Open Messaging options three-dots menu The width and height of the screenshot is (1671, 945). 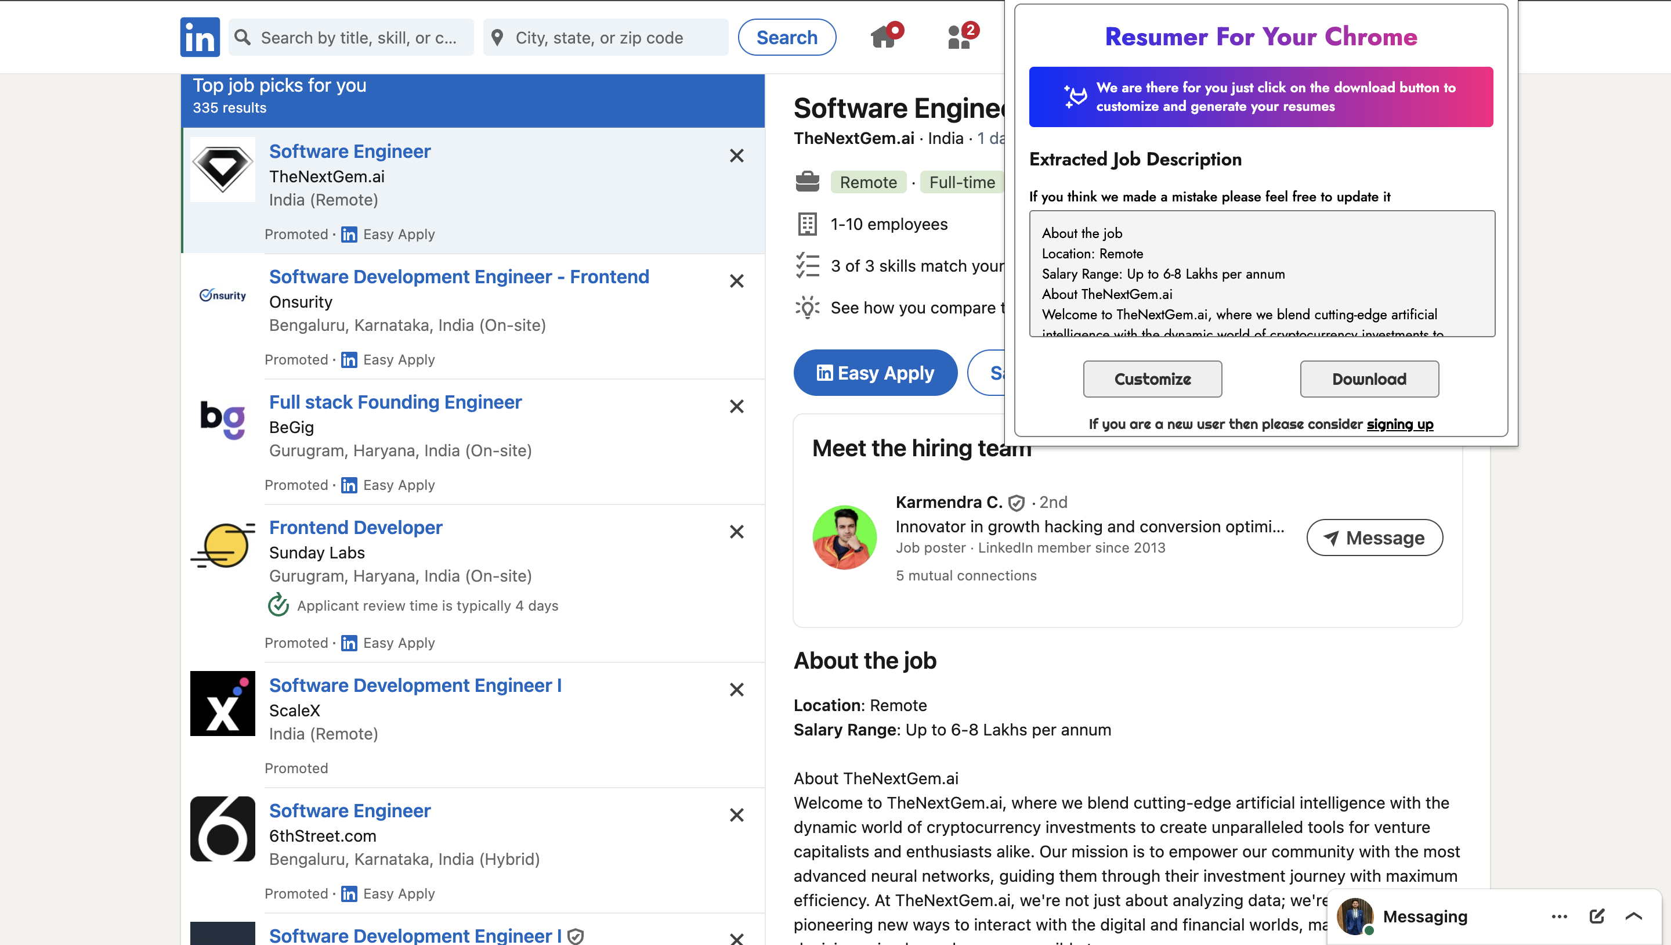[1559, 916]
